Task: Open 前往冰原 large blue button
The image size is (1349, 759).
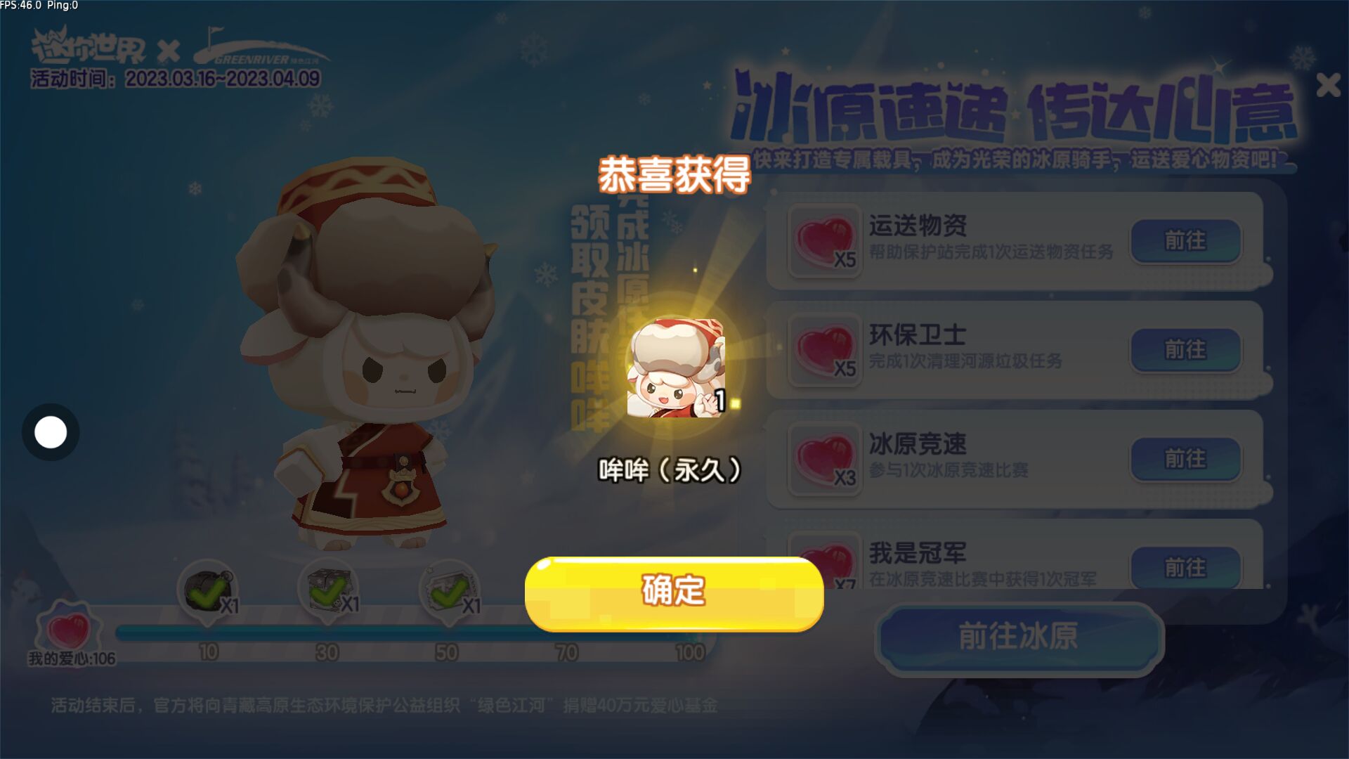Action: [x=1019, y=637]
